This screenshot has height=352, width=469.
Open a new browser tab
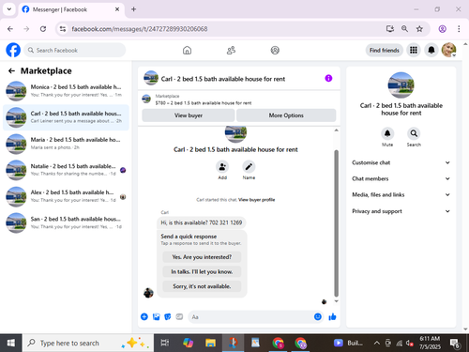click(133, 9)
